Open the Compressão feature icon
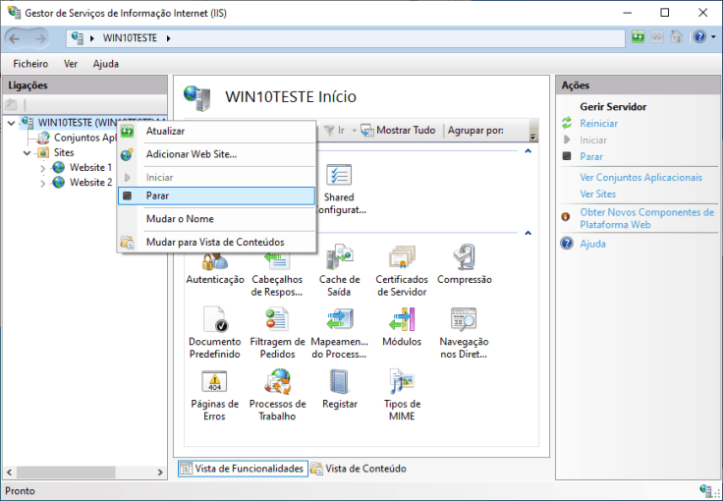The image size is (723, 501). [x=464, y=263]
